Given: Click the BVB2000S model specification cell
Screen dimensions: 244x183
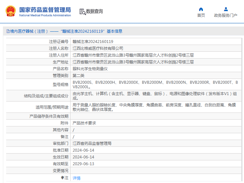Looking at the screenshot, I should click(156, 84).
